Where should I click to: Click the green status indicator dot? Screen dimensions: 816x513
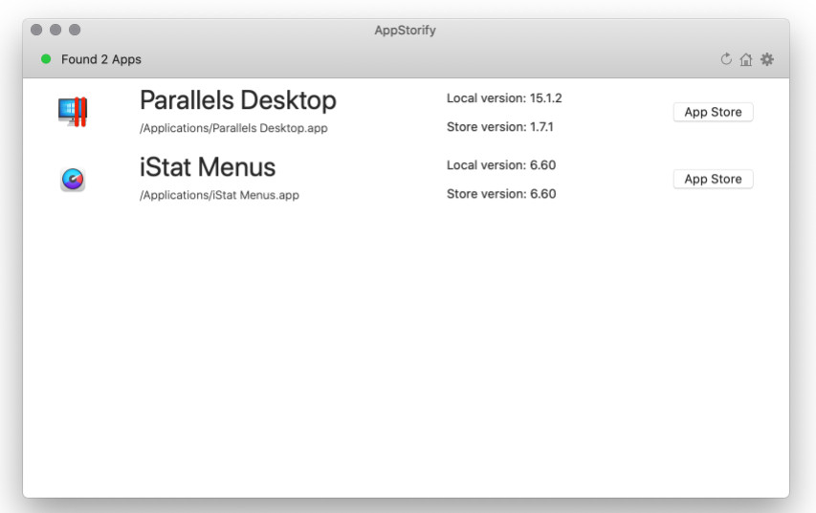(46, 59)
